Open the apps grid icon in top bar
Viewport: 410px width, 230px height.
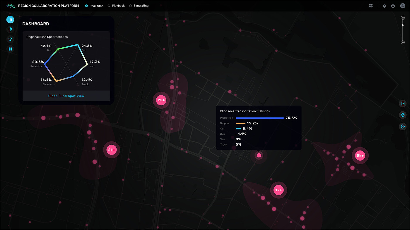[x=371, y=6]
